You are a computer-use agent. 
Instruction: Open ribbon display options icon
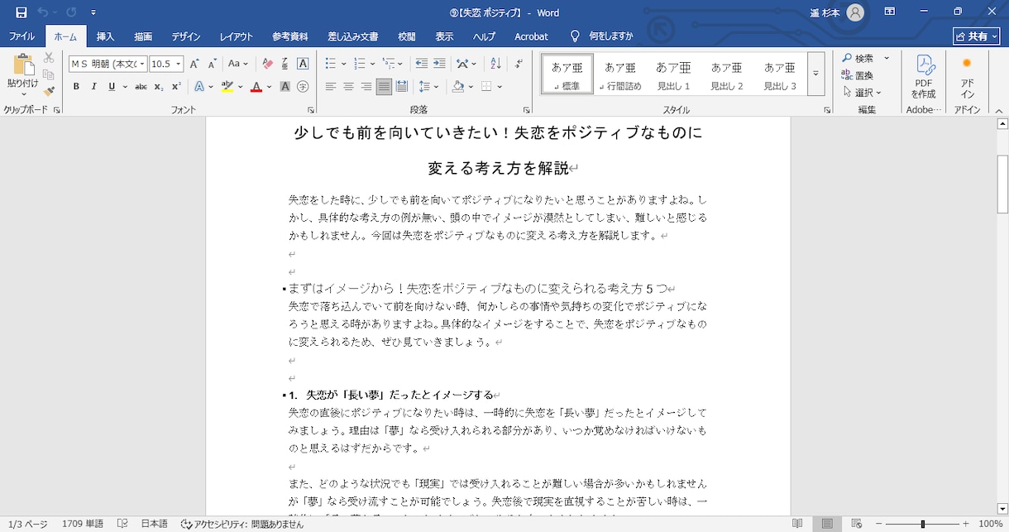point(890,12)
